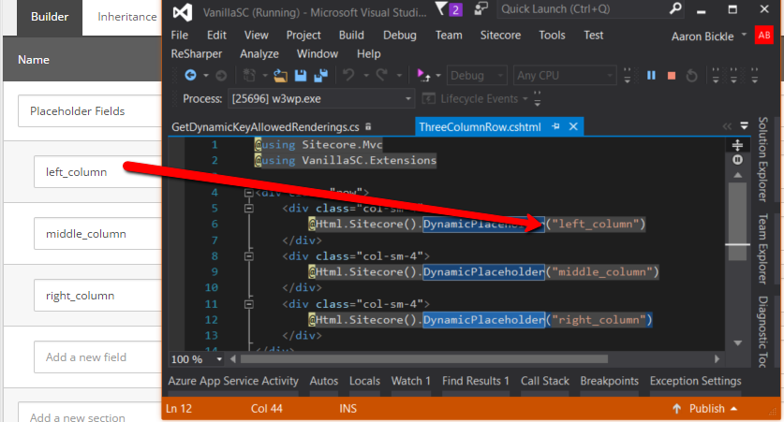The width and height of the screenshot is (784, 422).
Task: Open the Call Stack tab
Action: click(545, 381)
